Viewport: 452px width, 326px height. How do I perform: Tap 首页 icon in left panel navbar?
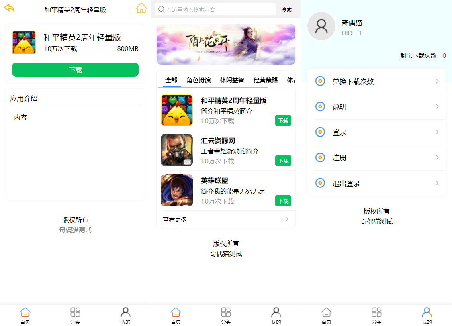pyautogui.click(x=25, y=312)
